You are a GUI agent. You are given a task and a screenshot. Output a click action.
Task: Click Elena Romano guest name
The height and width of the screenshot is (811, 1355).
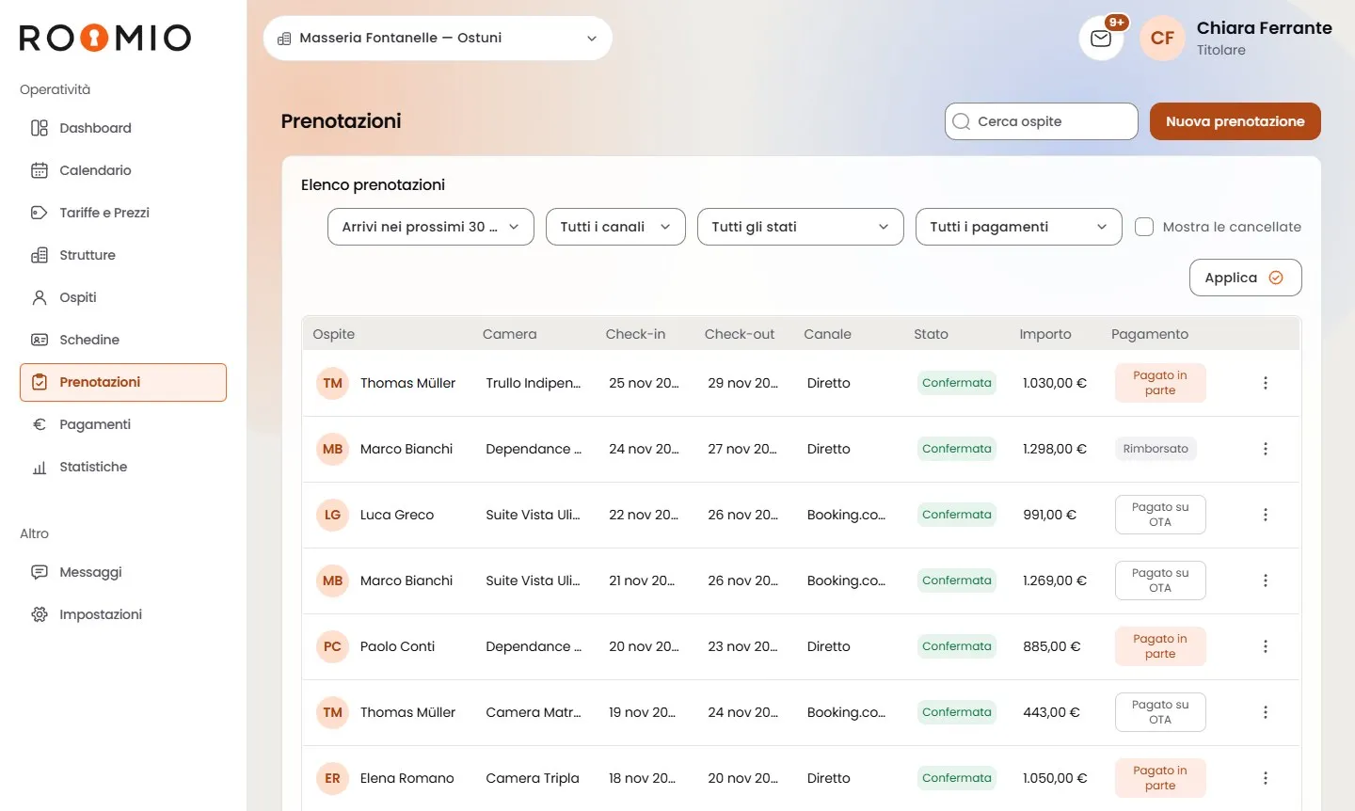[x=407, y=778]
